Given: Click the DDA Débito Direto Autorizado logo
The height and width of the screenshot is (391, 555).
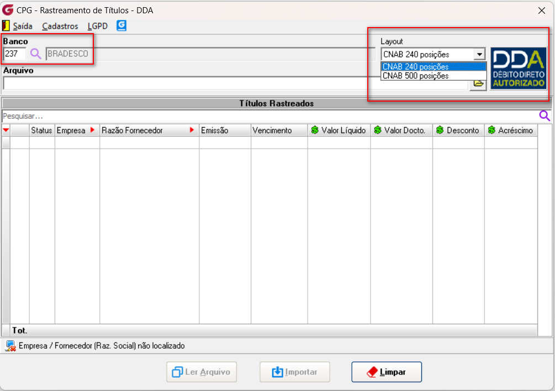Looking at the screenshot, I should click(x=518, y=68).
